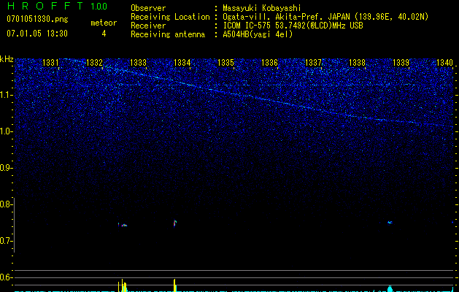Click the antenna text A504HB(yagi 4el)
The height and width of the screenshot is (292, 459).
258,34
